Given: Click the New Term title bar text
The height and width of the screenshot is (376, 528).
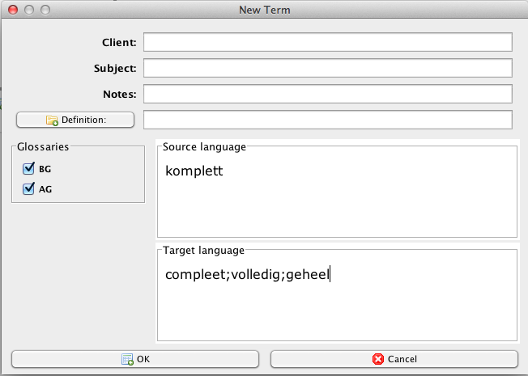Looking at the screenshot, I should coord(264,10).
